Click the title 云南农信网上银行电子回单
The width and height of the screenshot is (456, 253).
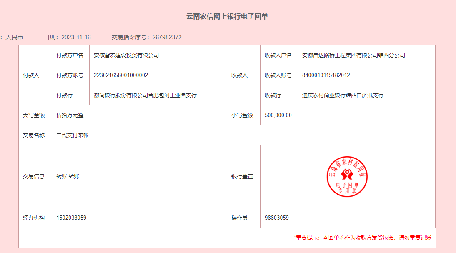(x=227, y=17)
